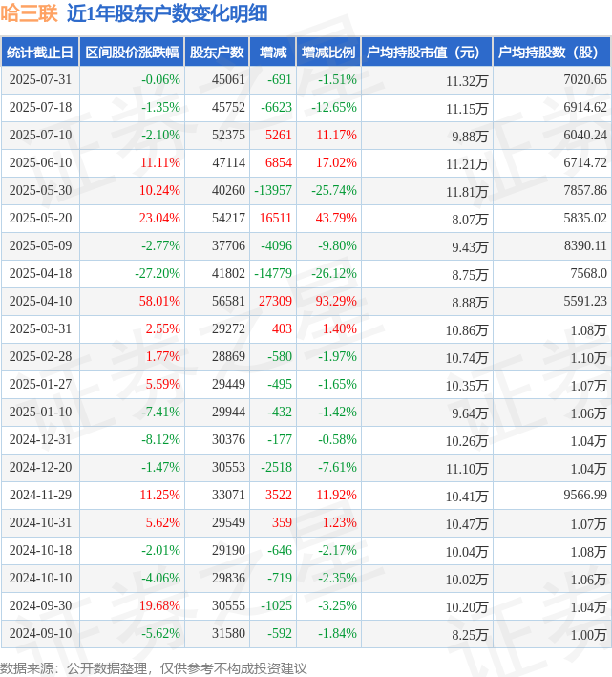612x677 pixels.
Task: Click the 近1年股东户数变化明细 heading
Action: click(x=167, y=13)
